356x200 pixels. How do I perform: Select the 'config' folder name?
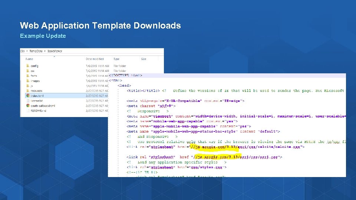[x=34, y=66]
